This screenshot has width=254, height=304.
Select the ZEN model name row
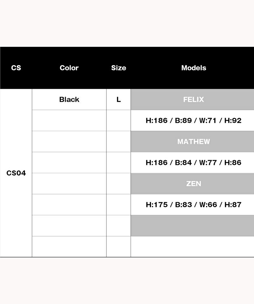(193, 184)
